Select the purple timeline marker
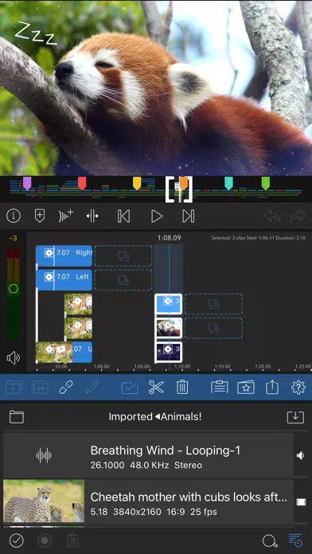Viewport: 312px width, 554px height. [x=27, y=183]
